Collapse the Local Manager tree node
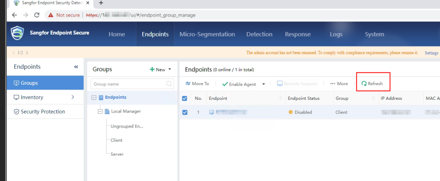440x181 pixels. click(100, 111)
